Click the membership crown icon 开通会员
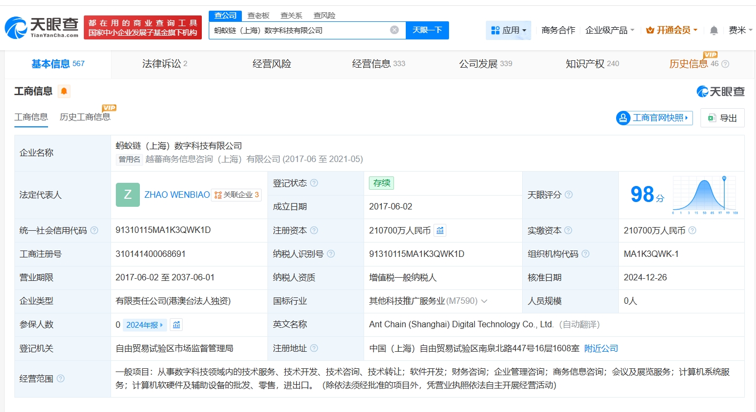Image resolution: width=756 pixels, height=412 pixels. click(x=650, y=30)
